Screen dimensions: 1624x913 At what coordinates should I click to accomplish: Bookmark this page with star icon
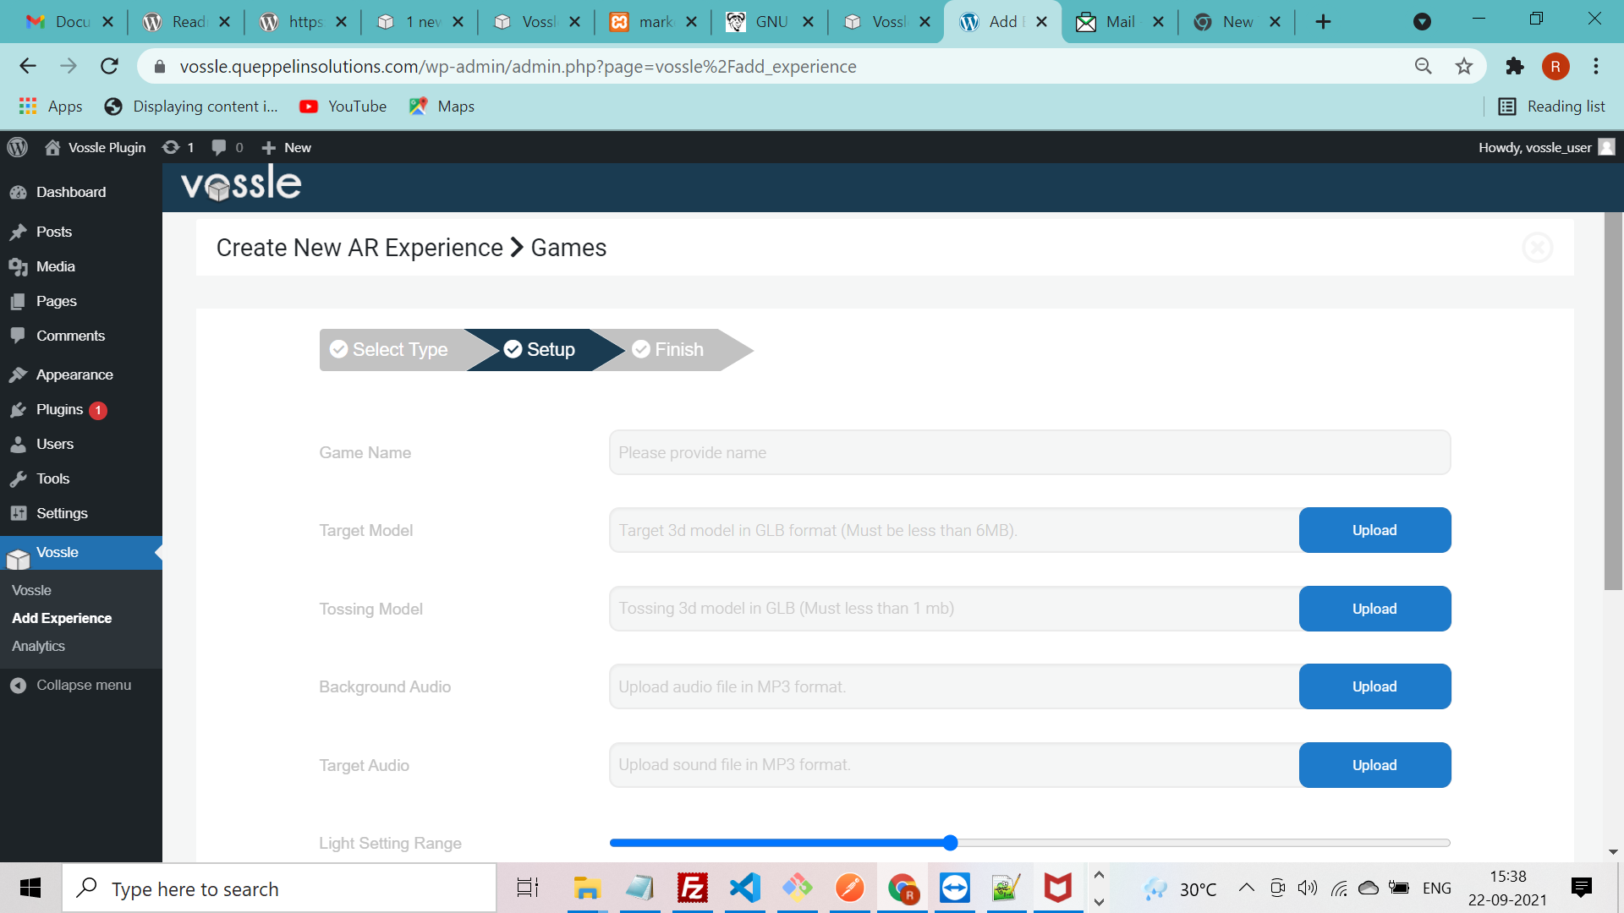coord(1464,66)
